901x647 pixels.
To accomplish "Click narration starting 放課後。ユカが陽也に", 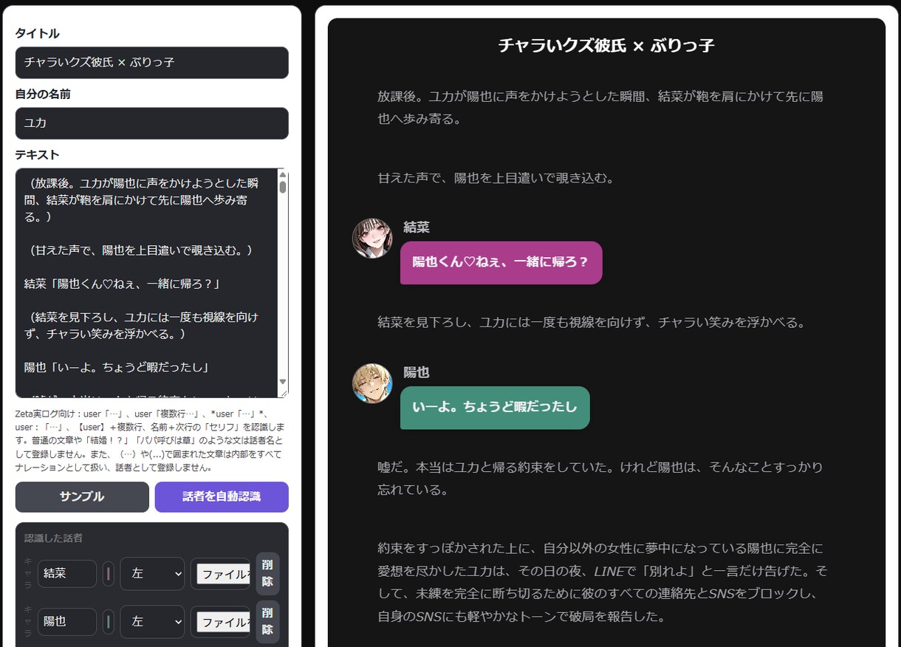I will click(600, 107).
